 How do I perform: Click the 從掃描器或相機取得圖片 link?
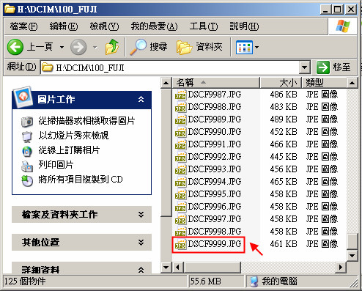(86, 121)
